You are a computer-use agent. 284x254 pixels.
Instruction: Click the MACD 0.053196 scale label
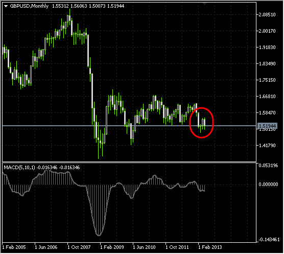pyautogui.click(x=268, y=166)
